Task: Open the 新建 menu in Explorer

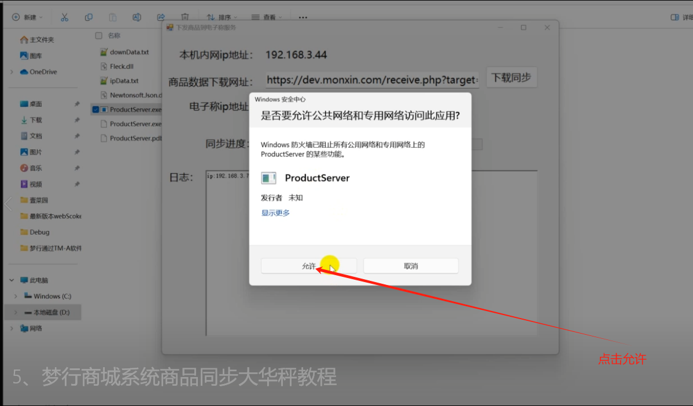Action: point(27,17)
